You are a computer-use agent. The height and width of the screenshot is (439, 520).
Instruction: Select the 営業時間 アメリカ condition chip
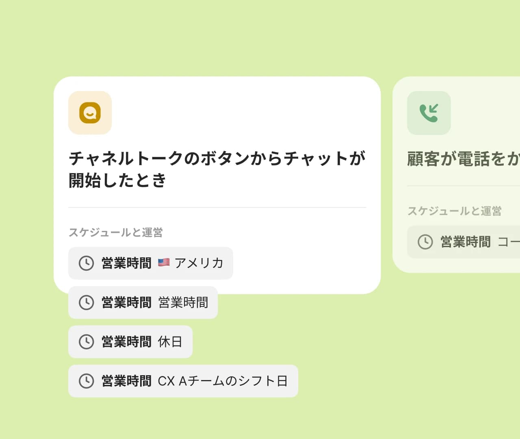click(150, 263)
